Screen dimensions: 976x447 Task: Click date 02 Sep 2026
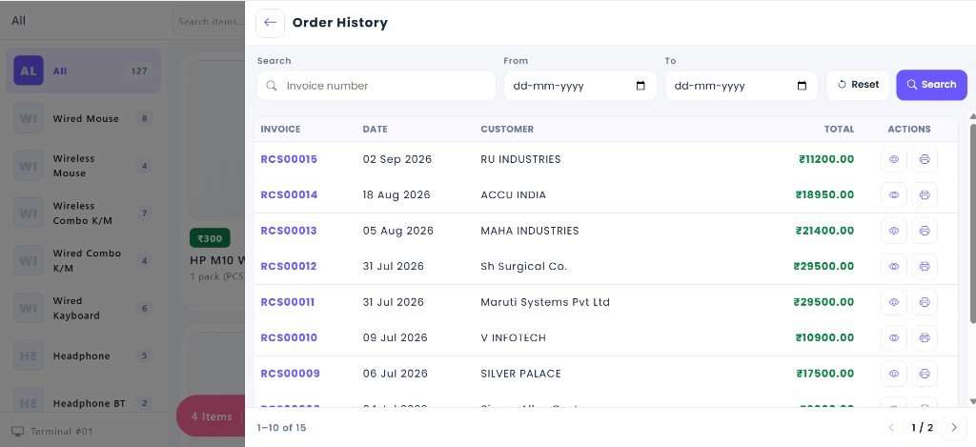coord(397,159)
